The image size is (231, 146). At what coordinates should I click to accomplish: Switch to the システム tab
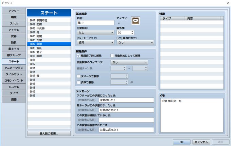coord(14,87)
